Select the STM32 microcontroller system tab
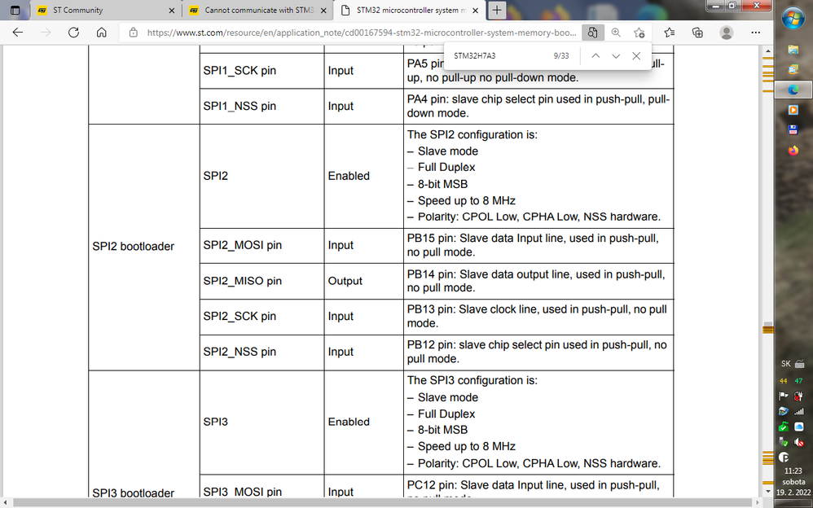813x508 pixels. (411, 10)
